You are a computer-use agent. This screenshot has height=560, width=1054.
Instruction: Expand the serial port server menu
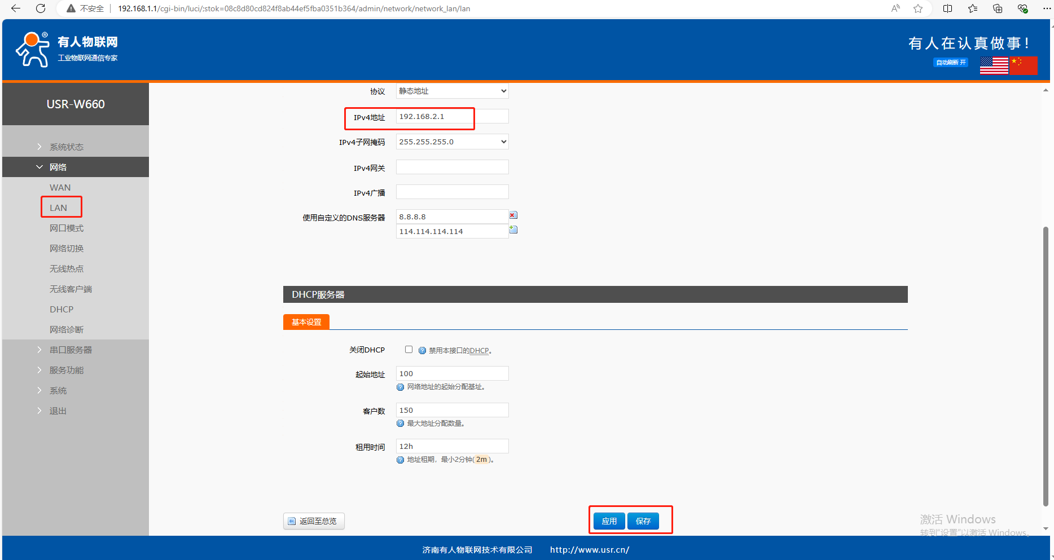click(71, 350)
